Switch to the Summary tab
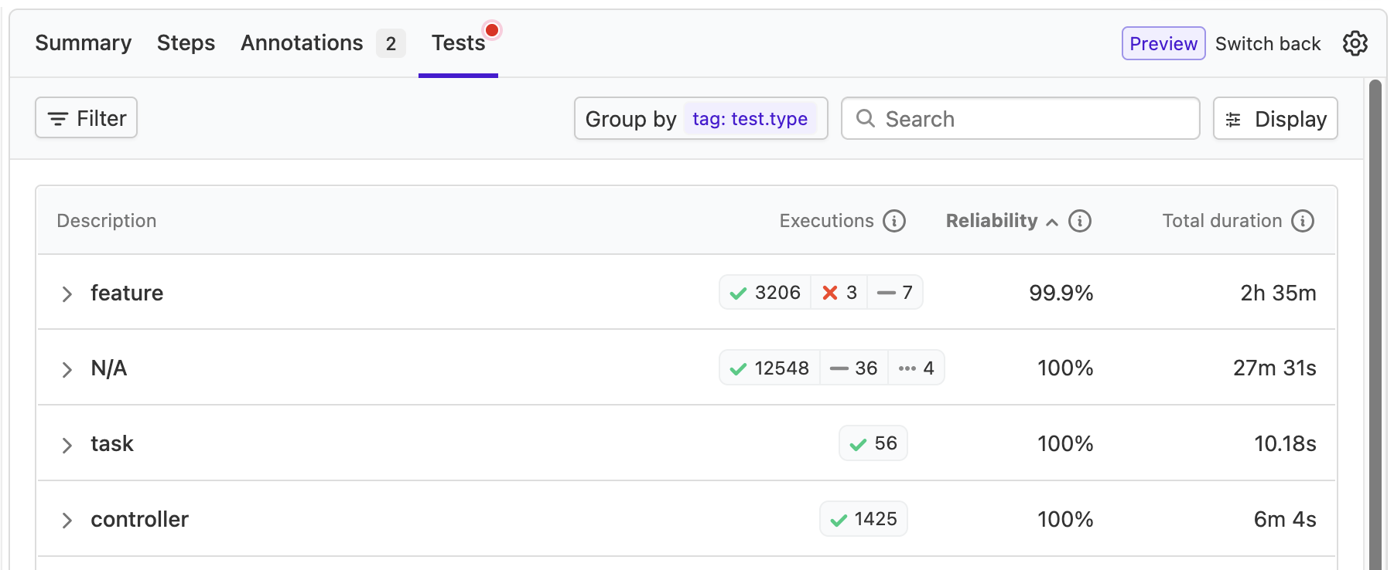Screen dimensions: 1394x570 (x=84, y=43)
